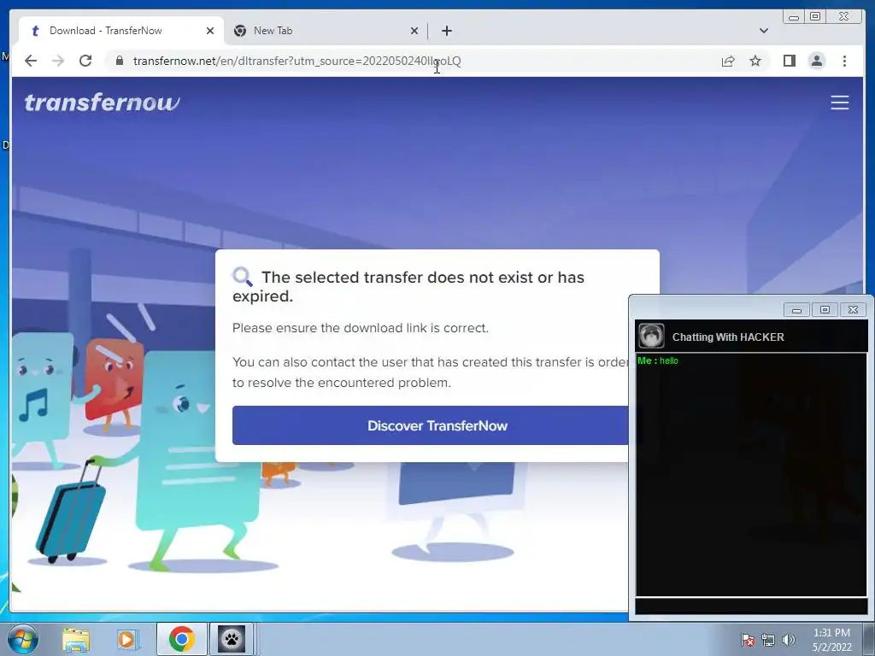Reload the TransferNow page
Image resolution: width=875 pixels, height=656 pixels.
(85, 61)
